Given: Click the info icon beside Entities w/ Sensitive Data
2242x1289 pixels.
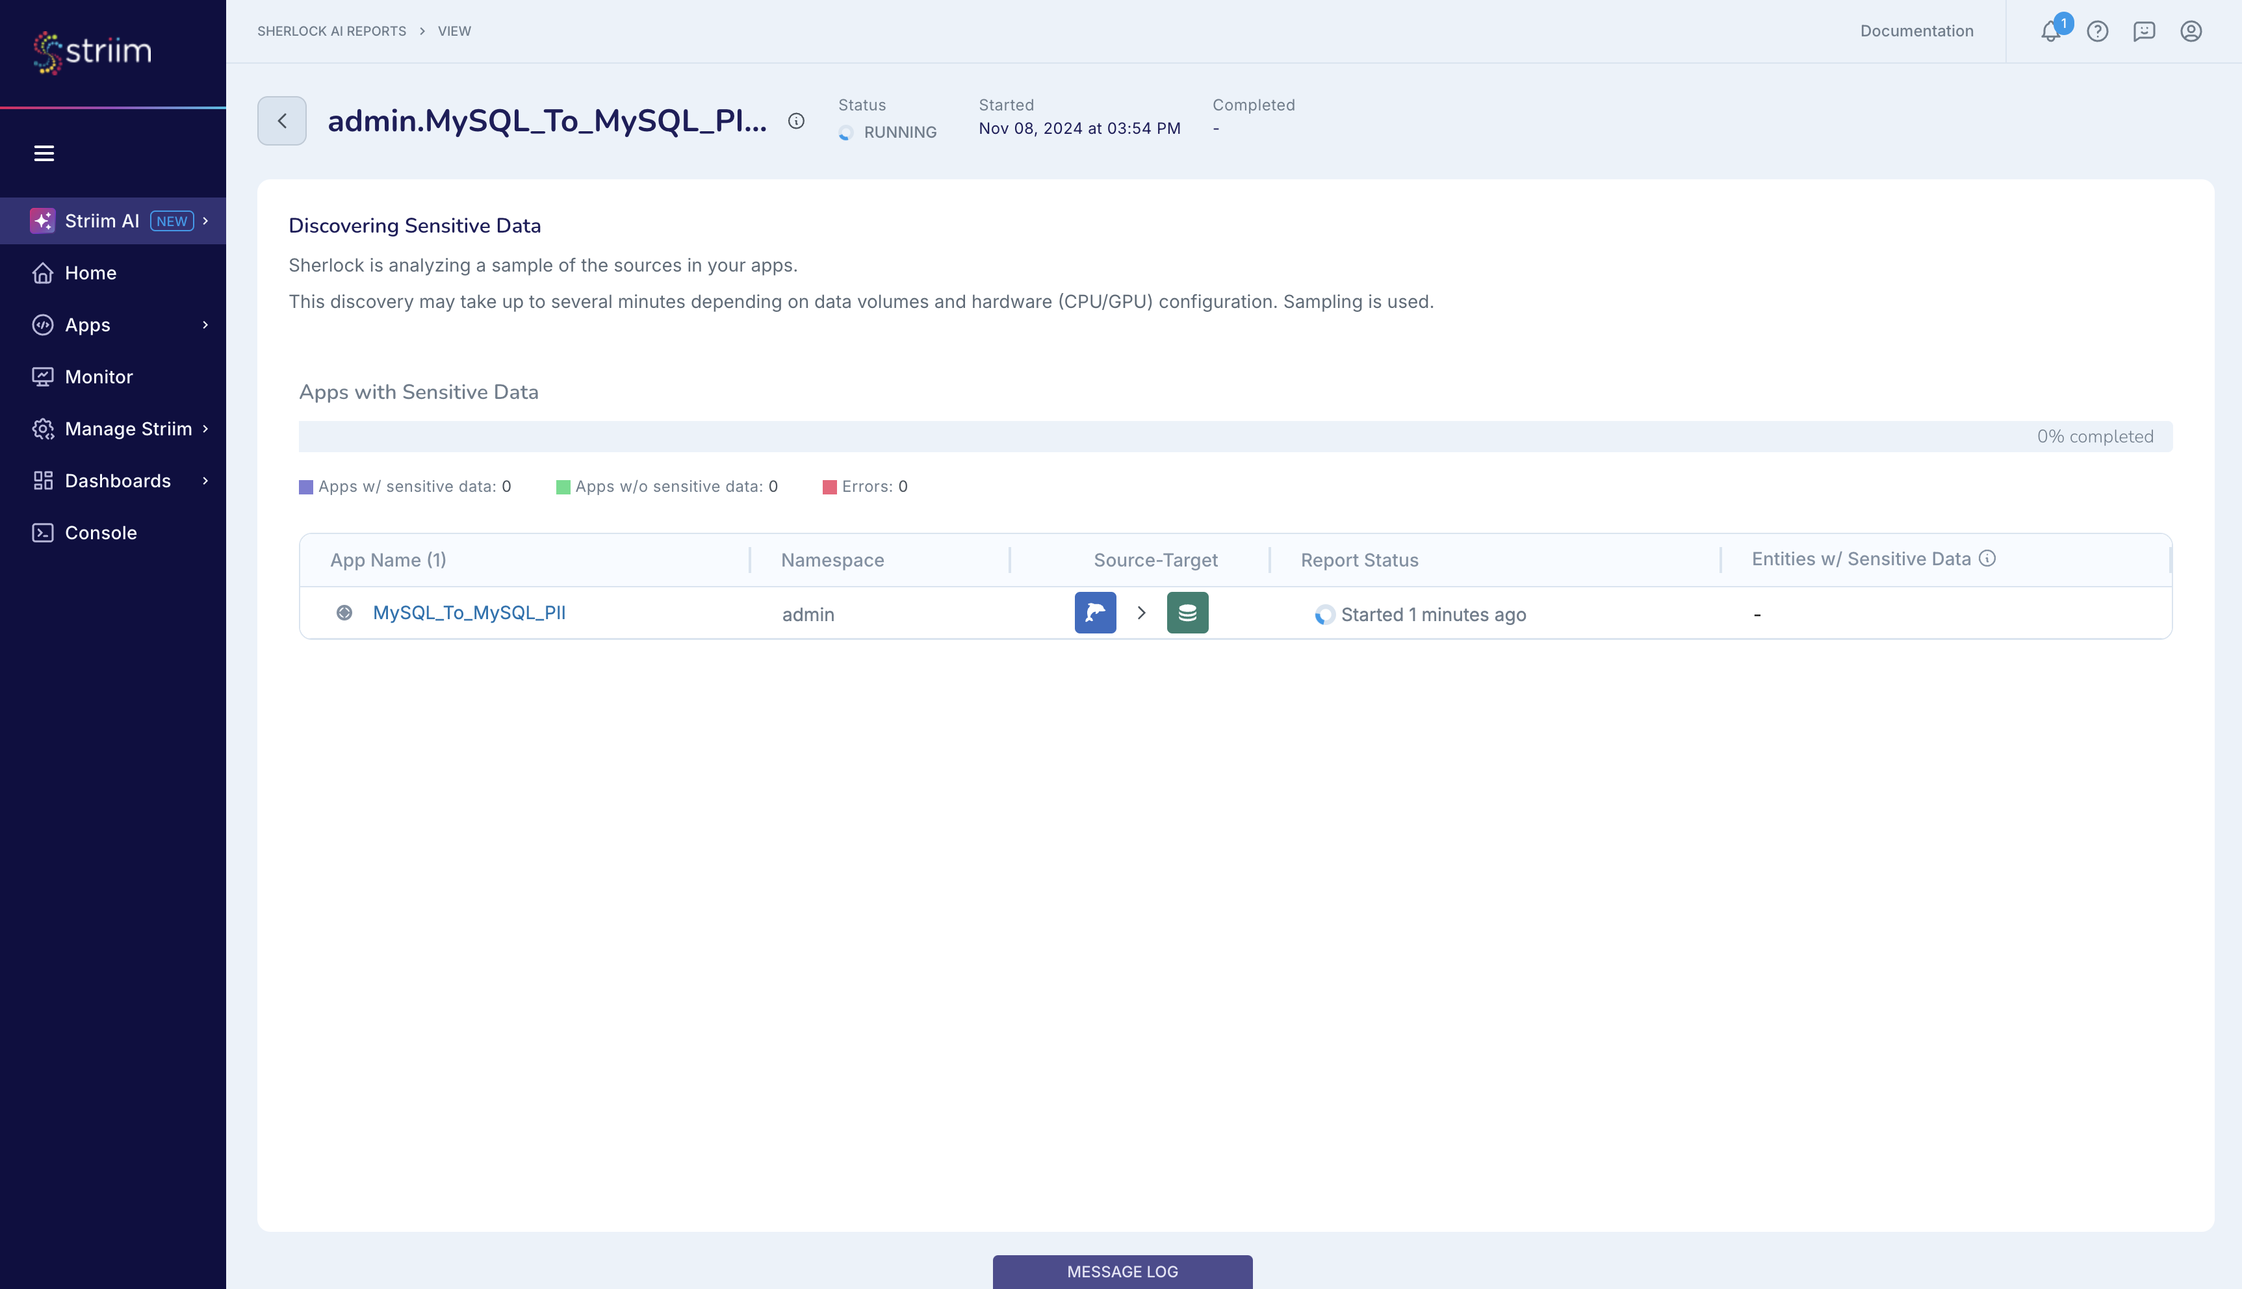Looking at the screenshot, I should point(1989,557).
